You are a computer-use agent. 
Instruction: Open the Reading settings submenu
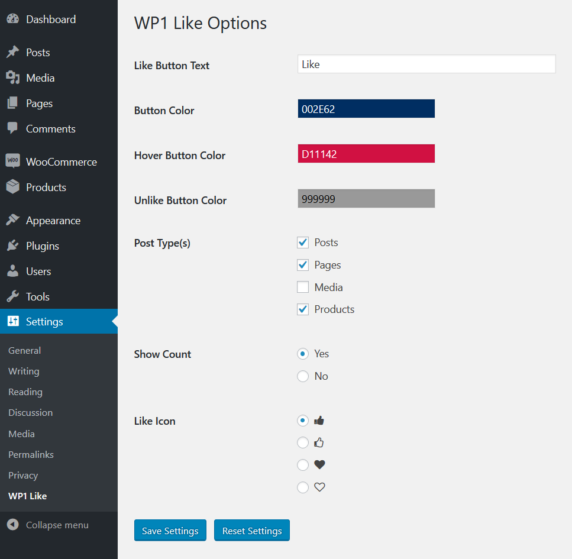coord(25,392)
